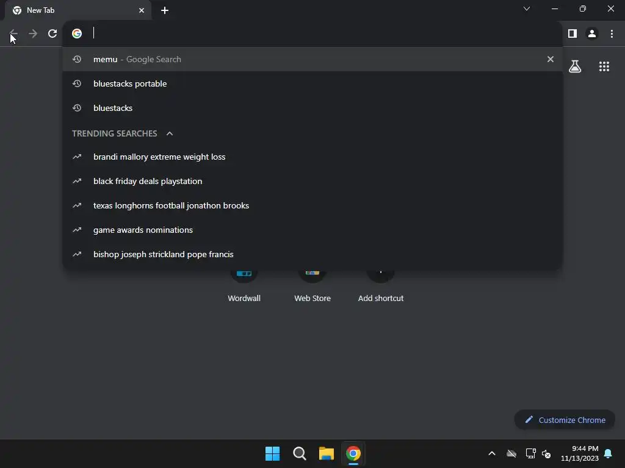Click trending icon beside texas longhorns
Image resolution: width=625 pixels, height=468 pixels.
[77, 205]
